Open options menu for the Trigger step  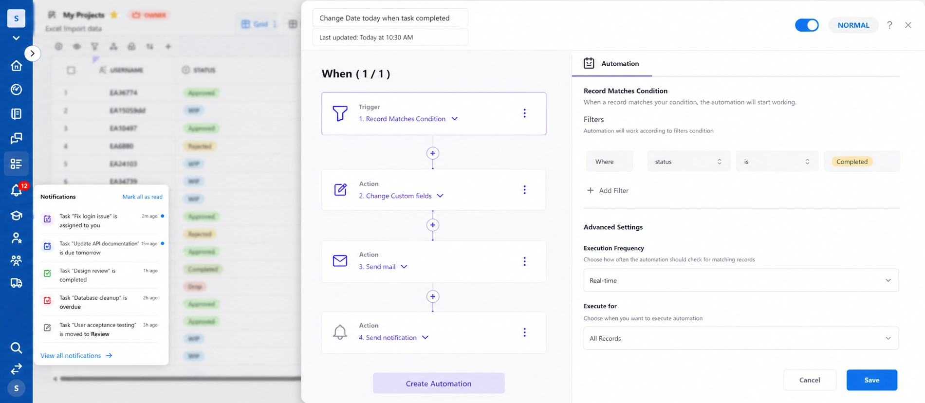point(524,113)
